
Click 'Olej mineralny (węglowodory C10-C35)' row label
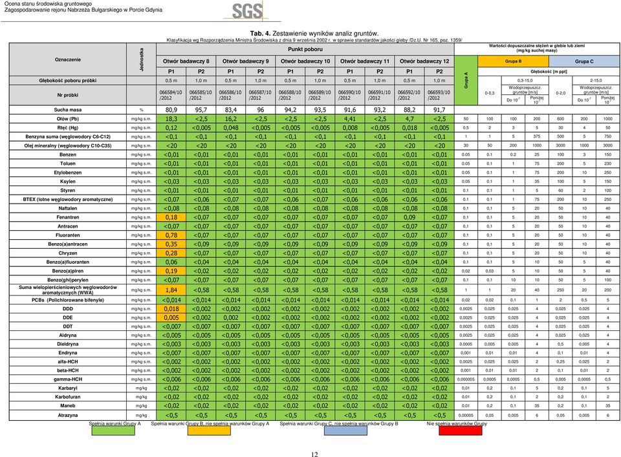click(x=68, y=145)
